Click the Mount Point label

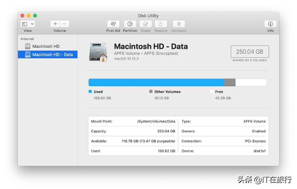(102, 121)
